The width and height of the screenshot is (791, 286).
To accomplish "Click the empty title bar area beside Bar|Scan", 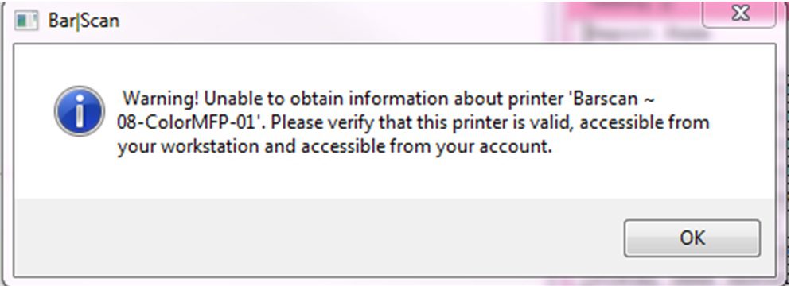I will [x=403, y=21].
